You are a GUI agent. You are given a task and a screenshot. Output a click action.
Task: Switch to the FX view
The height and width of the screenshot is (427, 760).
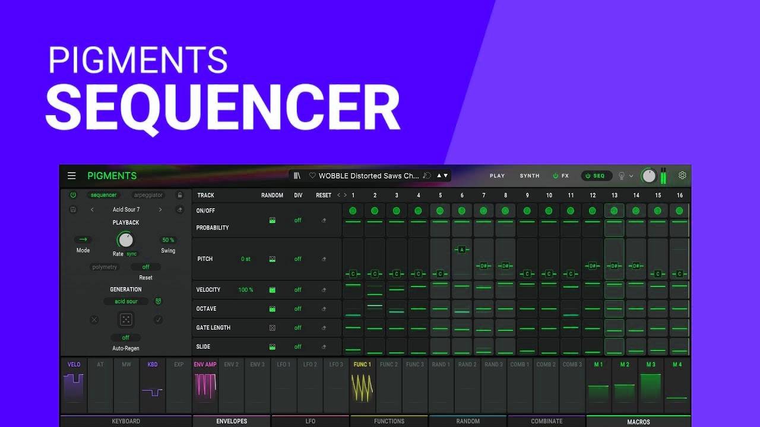click(x=561, y=176)
